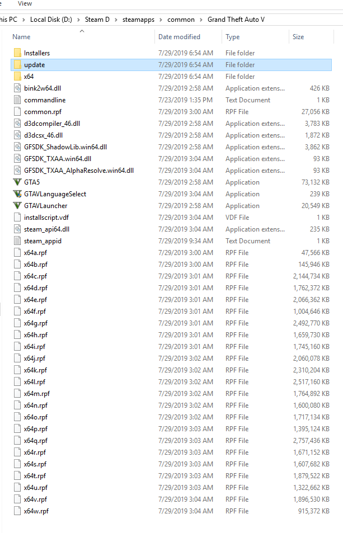
Task: Select the steam_api64.dll file icon
Action: [x=17, y=229]
